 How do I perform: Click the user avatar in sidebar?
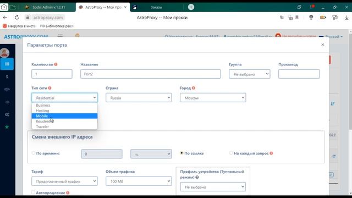click(4, 53)
